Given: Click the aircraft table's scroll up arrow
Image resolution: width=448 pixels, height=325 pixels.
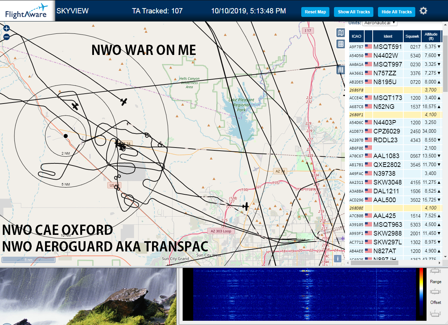Looking at the screenshot, I should coord(445,25).
